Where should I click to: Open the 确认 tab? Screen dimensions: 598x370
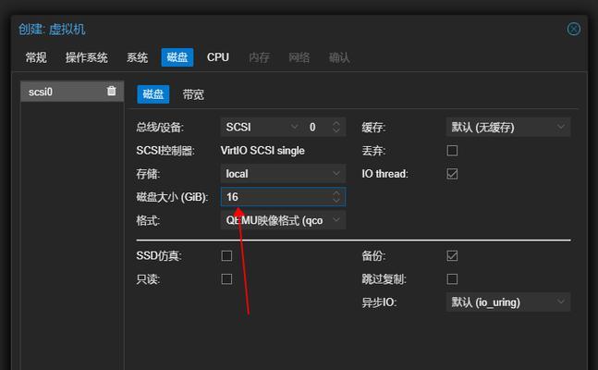pyautogui.click(x=339, y=57)
